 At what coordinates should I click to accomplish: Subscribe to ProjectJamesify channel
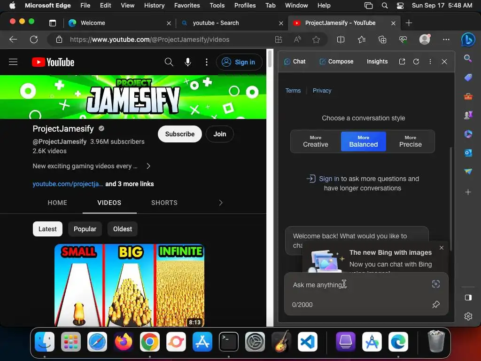tap(180, 134)
